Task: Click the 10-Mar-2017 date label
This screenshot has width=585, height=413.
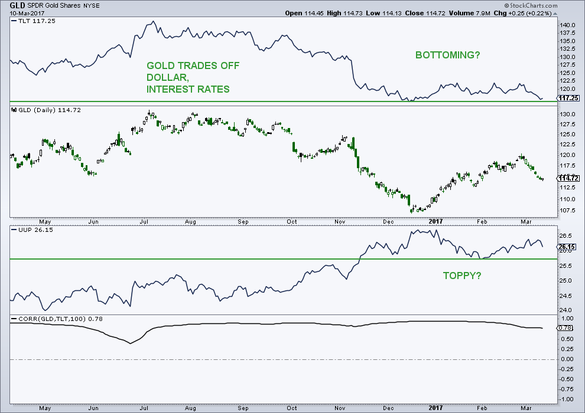Action: coord(27,14)
